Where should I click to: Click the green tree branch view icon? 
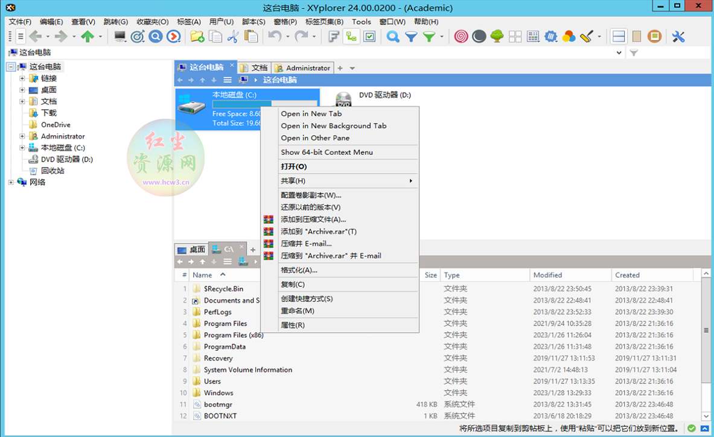497,36
